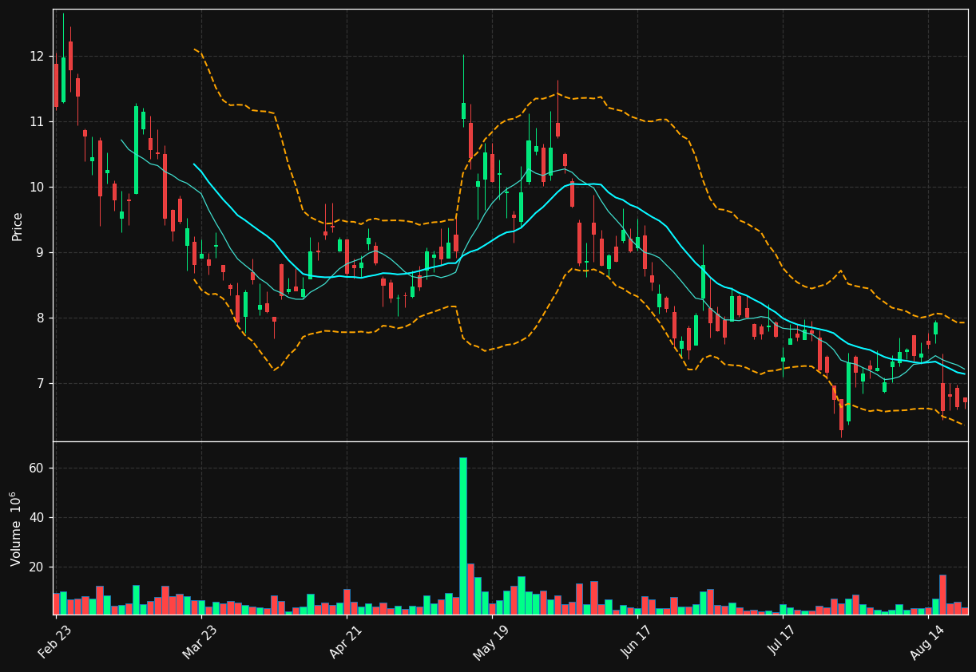Click the Volume 10⁶ axis title
Viewport: 976px width, 672px height.
tap(16, 528)
